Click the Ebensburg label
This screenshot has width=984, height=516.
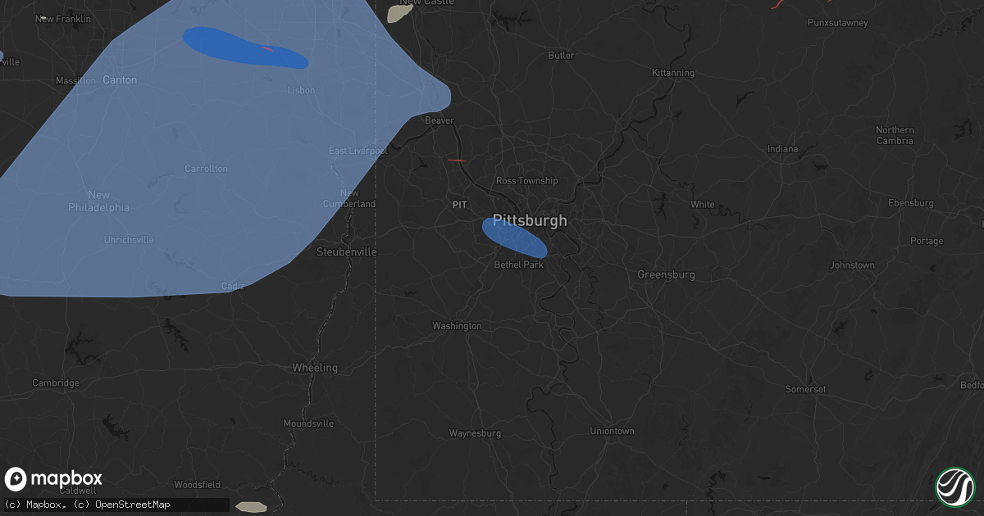click(x=911, y=203)
